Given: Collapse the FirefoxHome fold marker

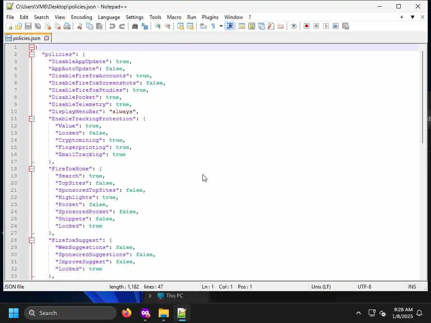Looking at the screenshot, I should pos(32,169).
